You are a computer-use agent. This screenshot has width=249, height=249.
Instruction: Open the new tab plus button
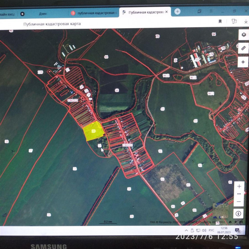point(177,11)
